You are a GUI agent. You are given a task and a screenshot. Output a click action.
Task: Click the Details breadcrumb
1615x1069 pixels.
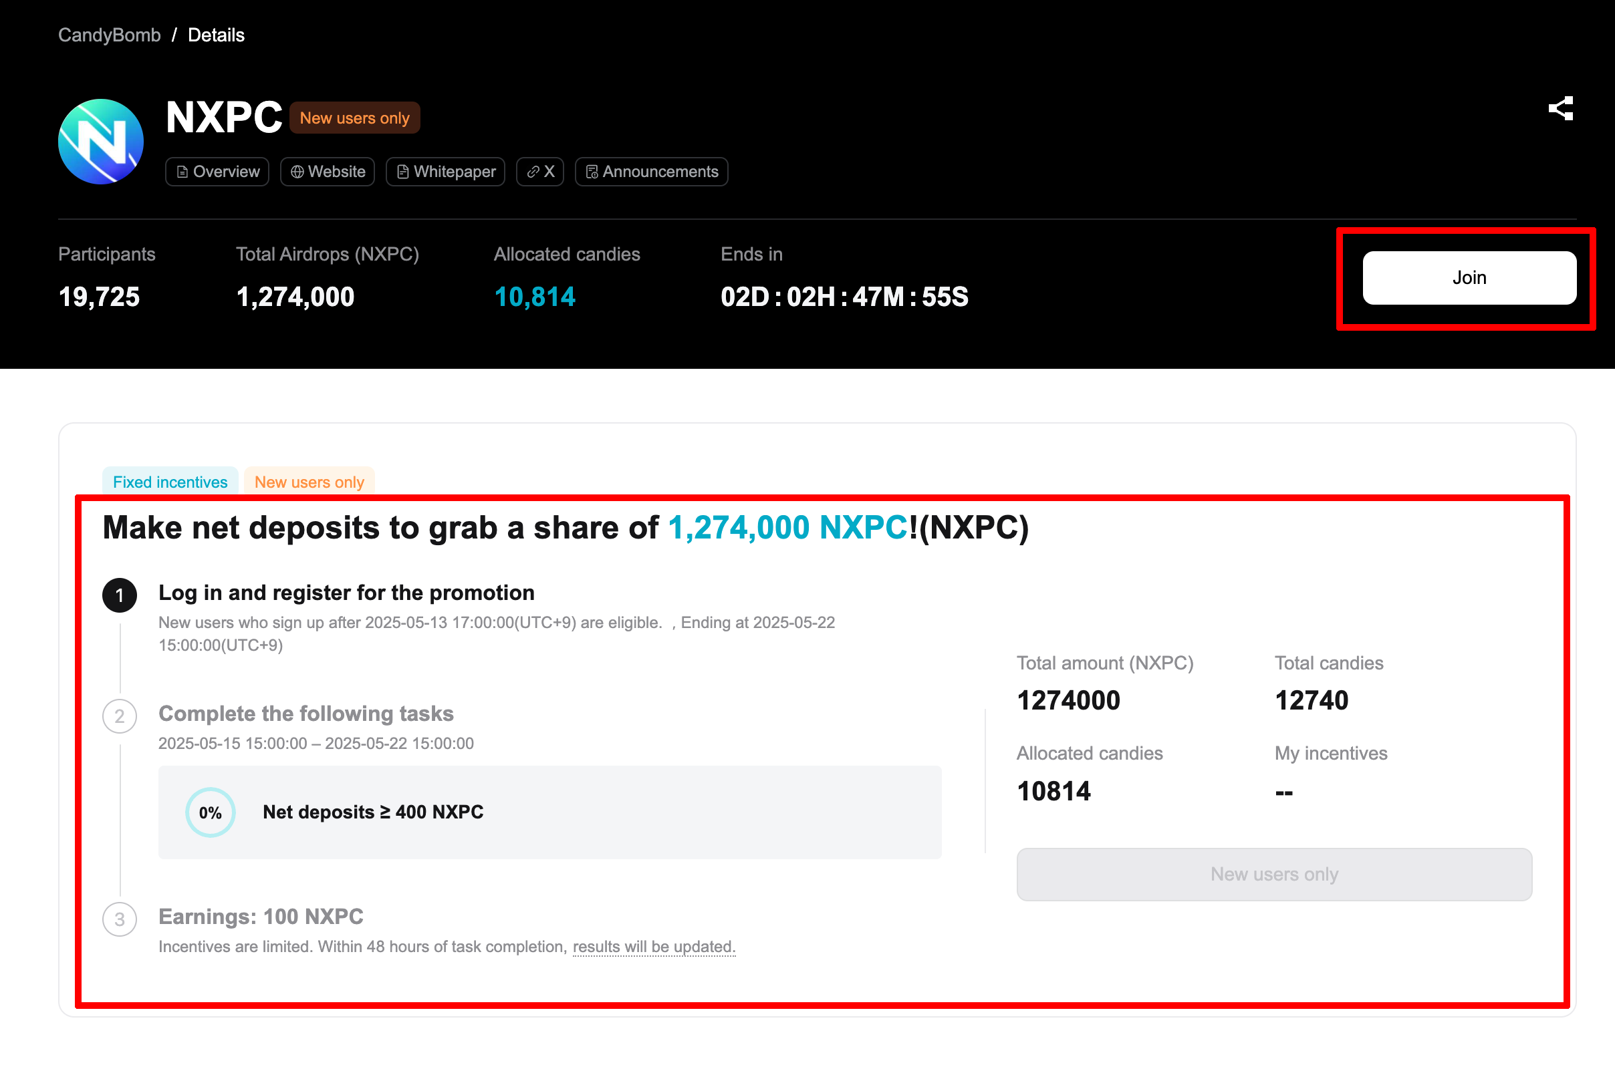point(215,35)
